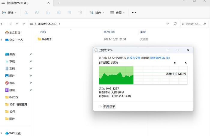Open the View (查看) dropdown

coord(117,13)
